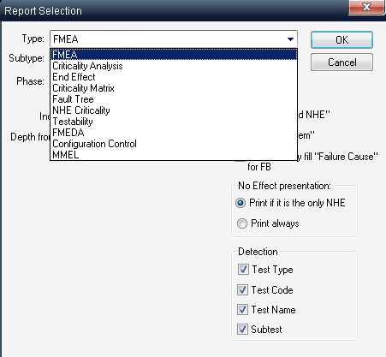Screen dimensions: 386x357
Task: Select FMEA in the Type list
Action: (x=174, y=55)
